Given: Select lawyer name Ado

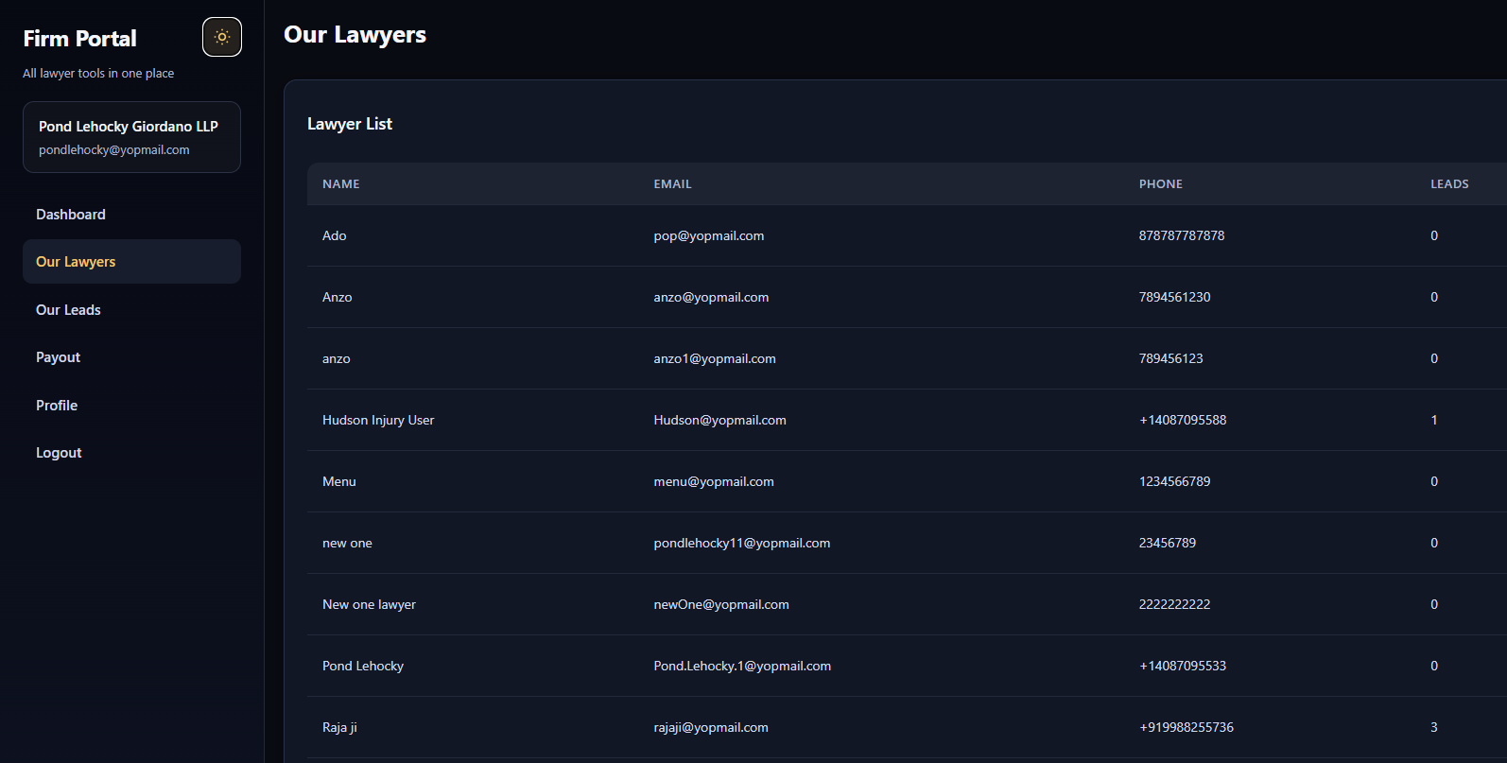Looking at the screenshot, I should point(335,236).
